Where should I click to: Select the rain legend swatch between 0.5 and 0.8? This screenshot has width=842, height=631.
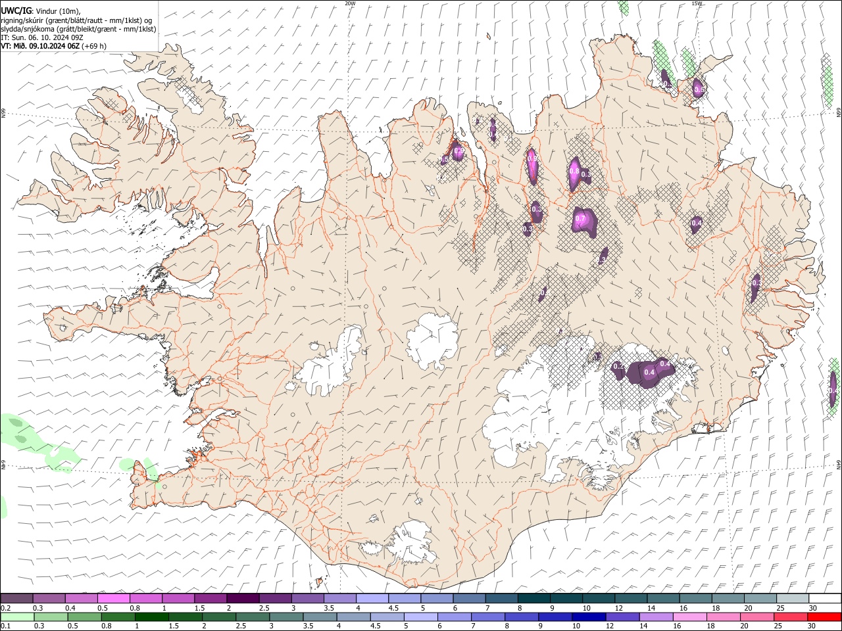coord(84,617)
